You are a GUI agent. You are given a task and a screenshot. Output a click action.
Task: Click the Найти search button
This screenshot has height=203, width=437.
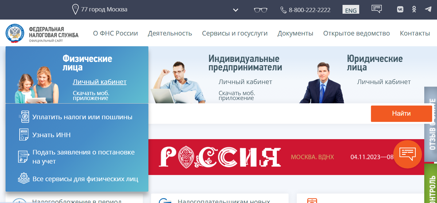click(401, 113)
